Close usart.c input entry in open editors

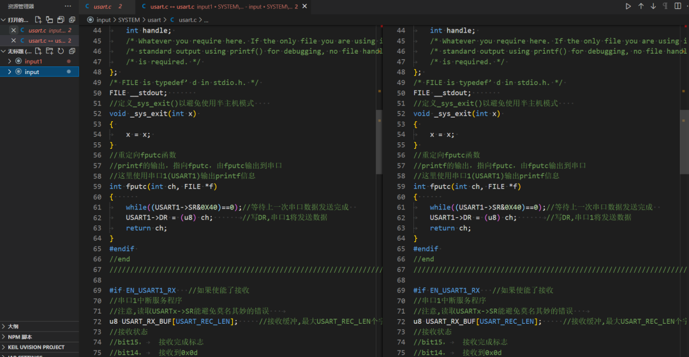13,31
